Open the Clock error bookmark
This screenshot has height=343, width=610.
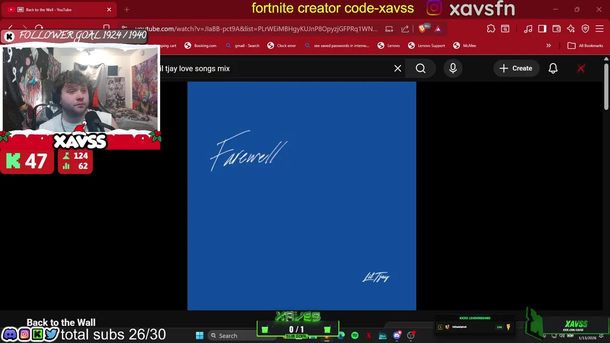(x=282, y=46)
